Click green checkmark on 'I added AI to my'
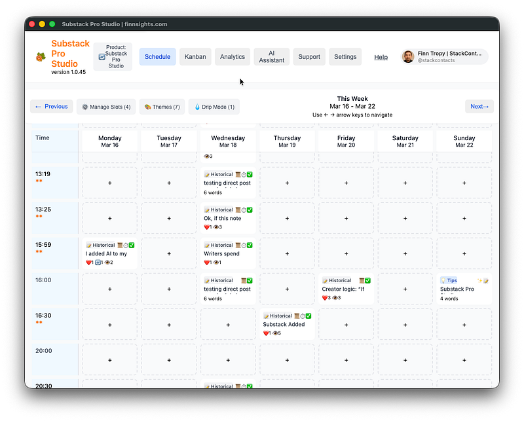This screenshot has height=421, width=524. pyautogui.click(x=132, y=246)
